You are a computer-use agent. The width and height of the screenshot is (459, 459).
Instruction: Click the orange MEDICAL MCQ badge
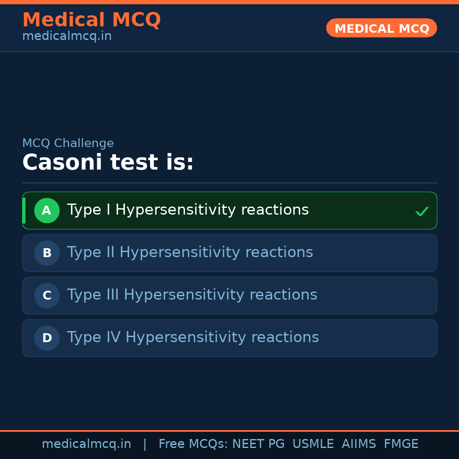[x=381, y=28]
